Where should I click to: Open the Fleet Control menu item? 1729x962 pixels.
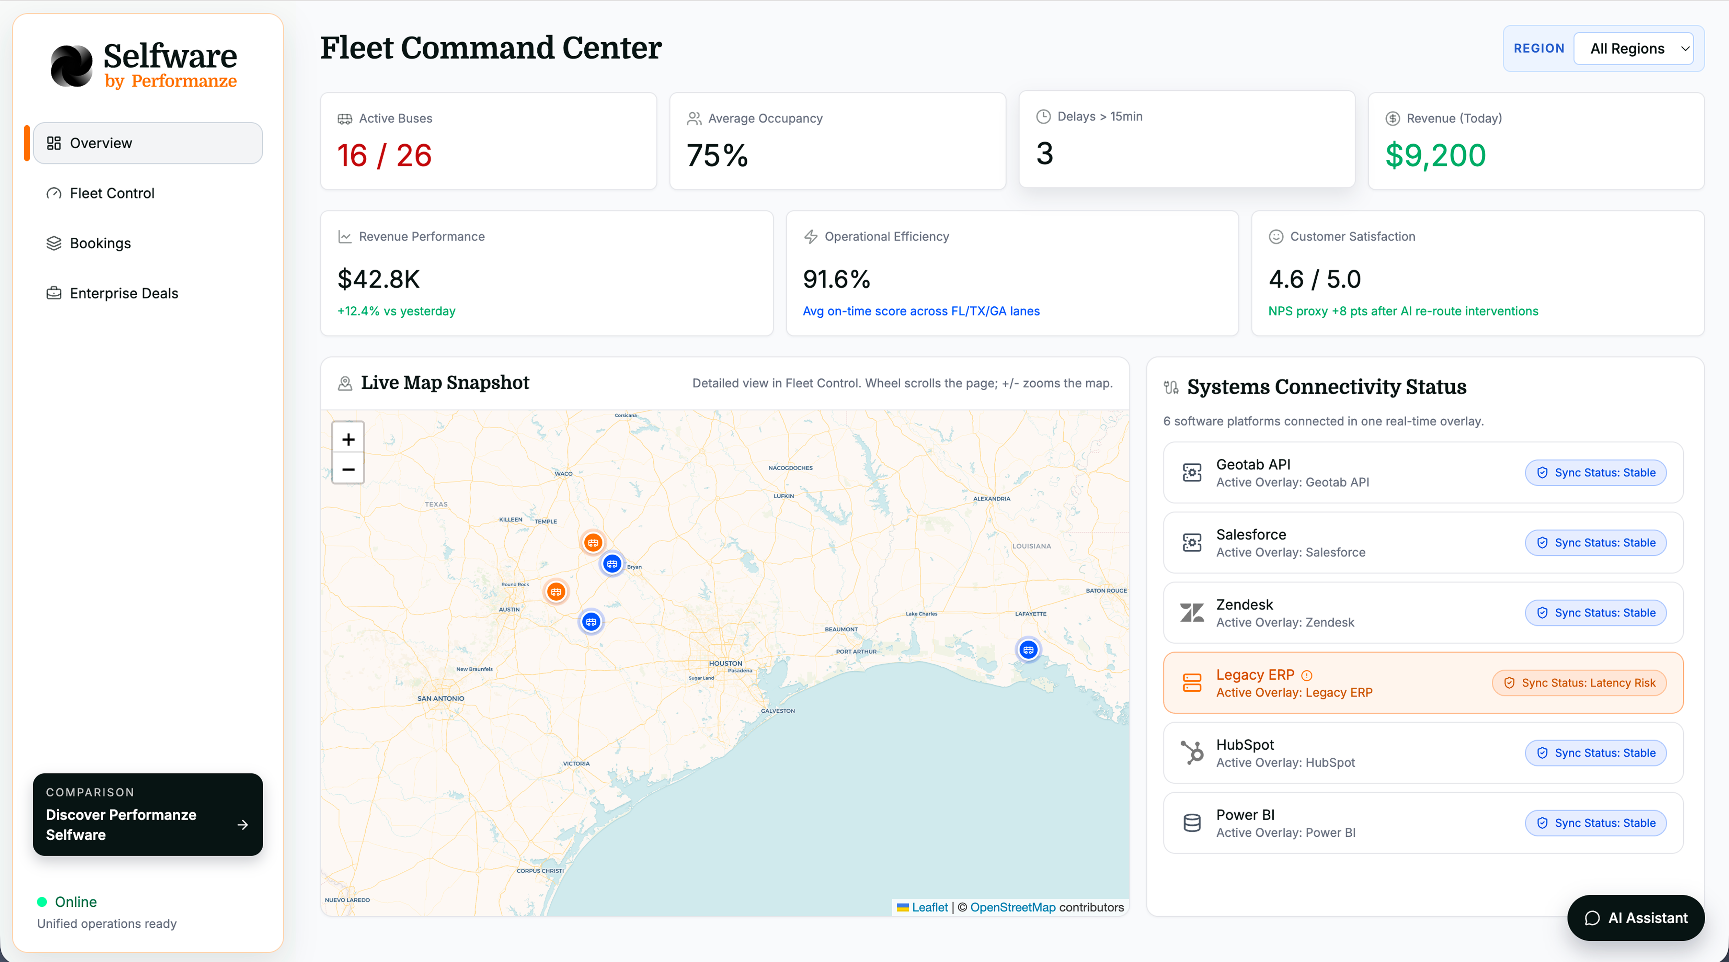tap(112, 193)
